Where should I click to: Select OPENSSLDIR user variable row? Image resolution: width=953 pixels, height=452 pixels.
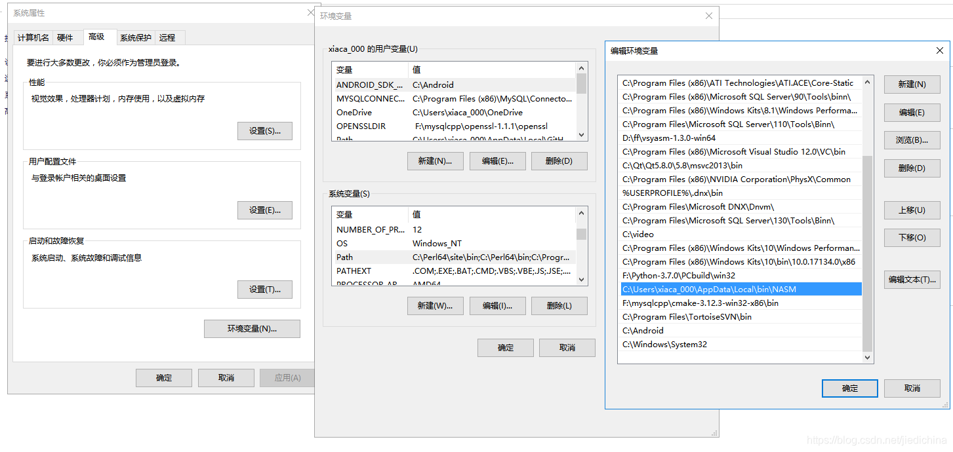coord(455,126)
